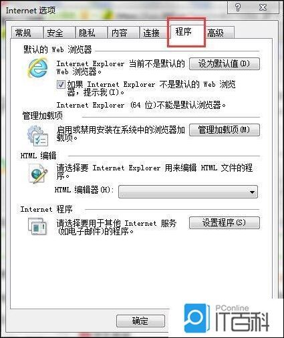This screenshot has width=284, height=338.
Task: Toggle the 提示我 default browser checkbox
Action: (61, 85)
